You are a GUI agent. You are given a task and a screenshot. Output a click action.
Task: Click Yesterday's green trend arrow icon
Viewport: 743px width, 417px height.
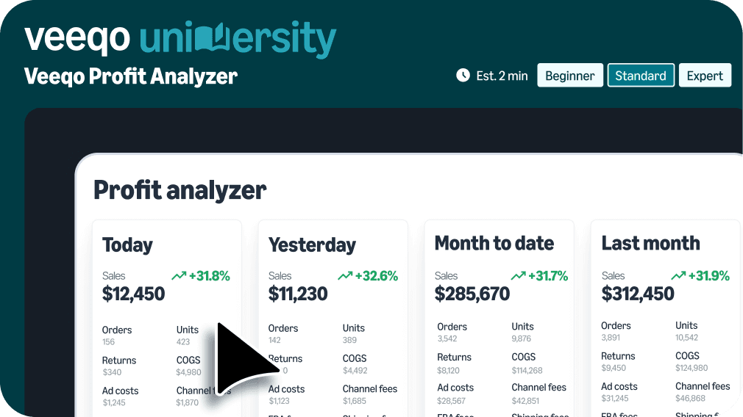click(345, 276)
